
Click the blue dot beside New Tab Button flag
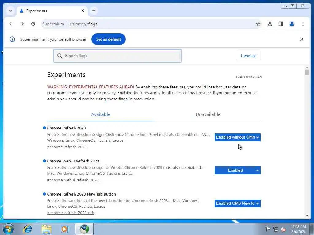[x=44, y=194]
